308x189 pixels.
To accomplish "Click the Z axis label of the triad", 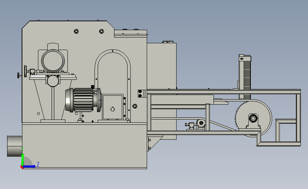I will pyautogui.click(x=38, y=164).
